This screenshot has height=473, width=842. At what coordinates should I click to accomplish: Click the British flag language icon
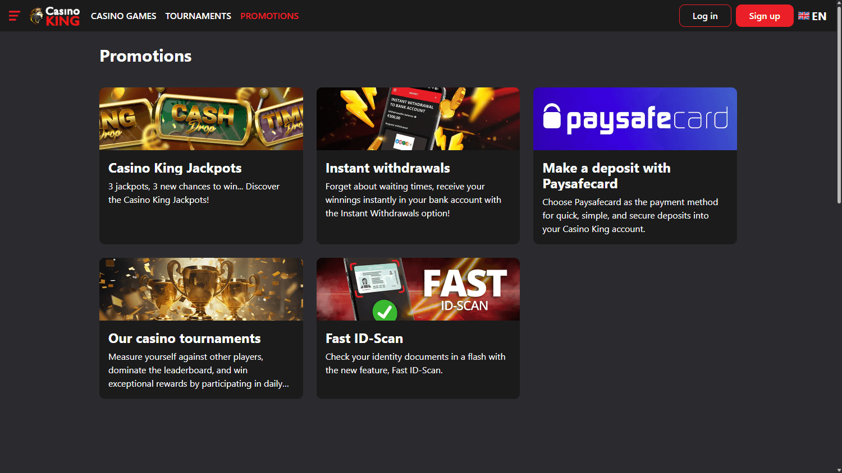(x=804, y=16)
